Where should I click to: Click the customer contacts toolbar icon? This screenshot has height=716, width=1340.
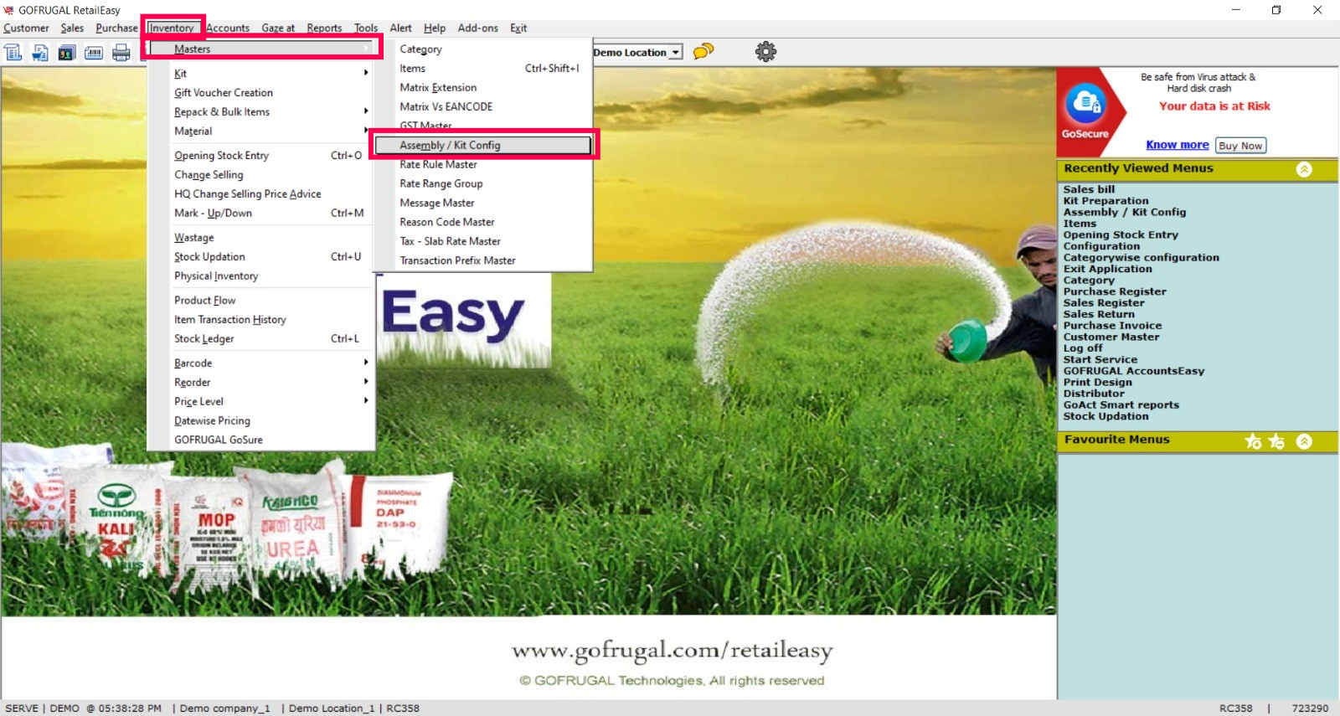67,53
